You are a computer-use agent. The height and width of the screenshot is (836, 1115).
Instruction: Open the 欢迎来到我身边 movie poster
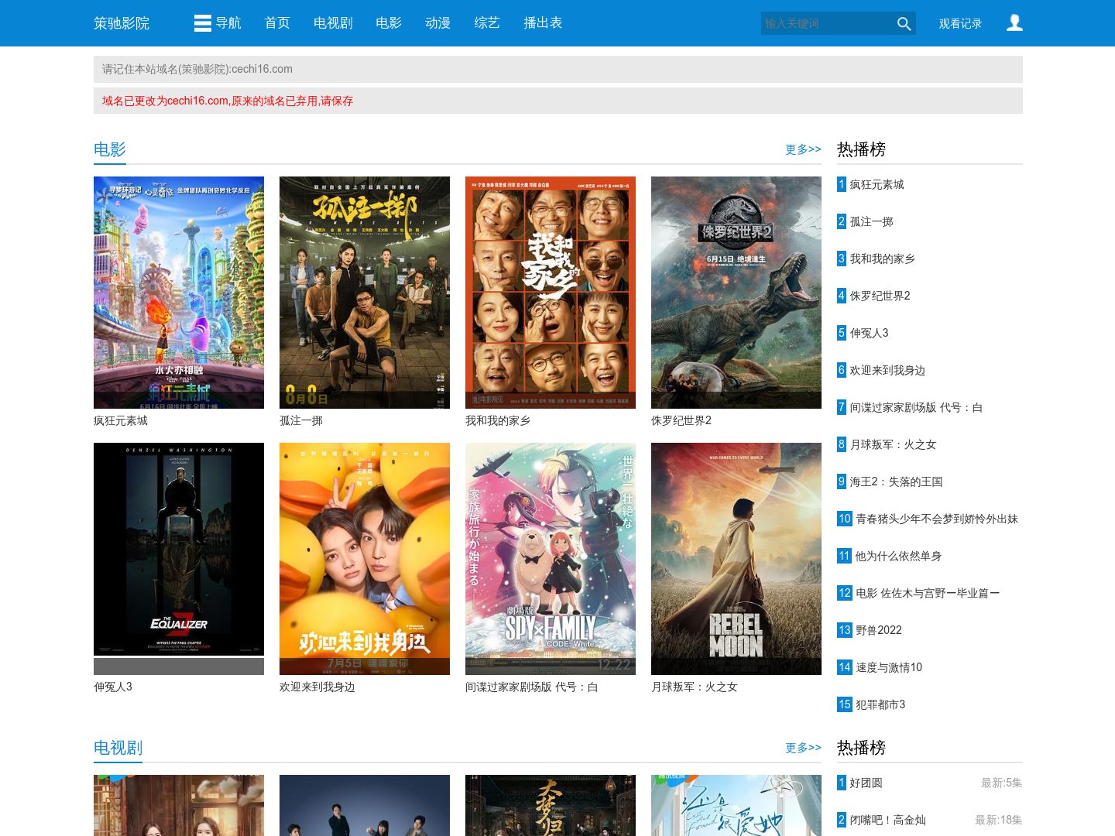click(365, 559)
